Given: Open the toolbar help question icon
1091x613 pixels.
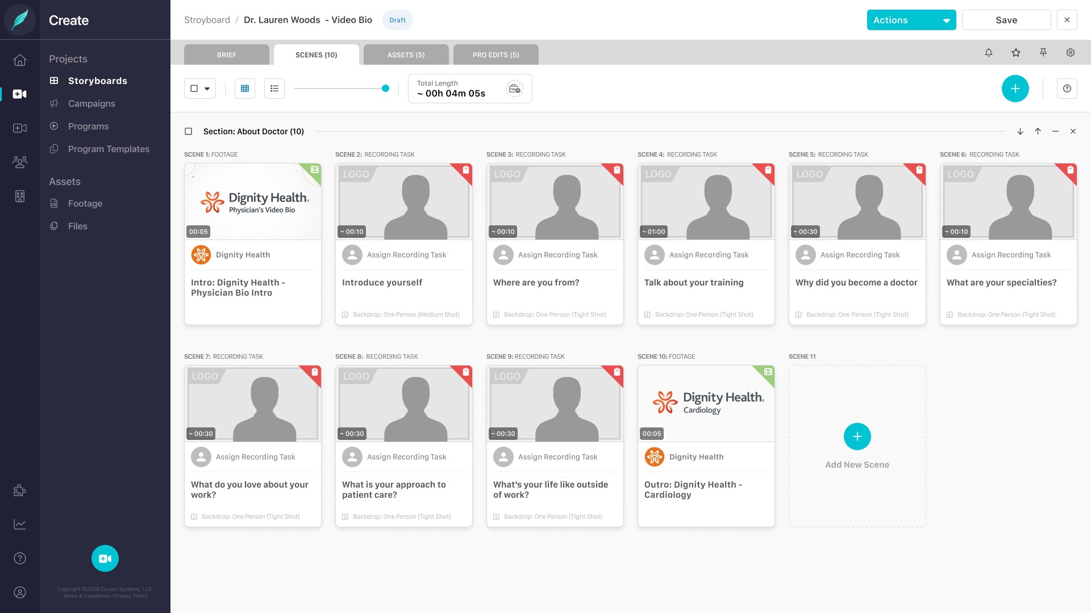Looking at the screenshot, I should click(x=1067, y=89).
